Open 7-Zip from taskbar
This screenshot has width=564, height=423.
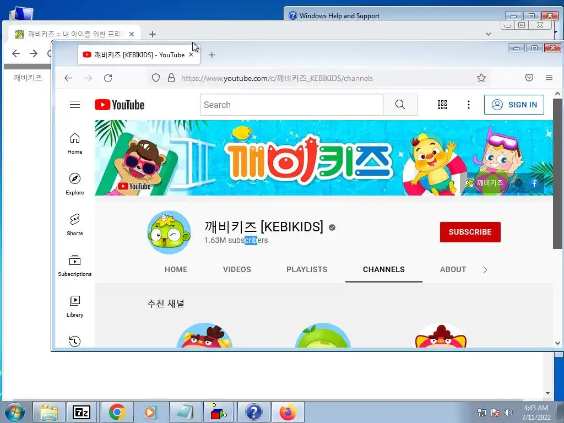pos(82,412)
